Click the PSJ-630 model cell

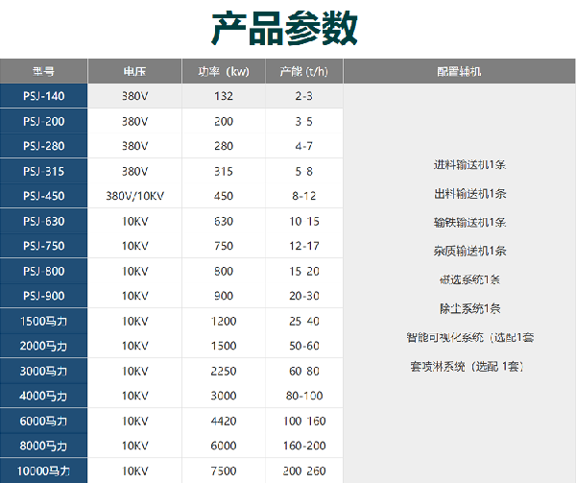(44, 221)
